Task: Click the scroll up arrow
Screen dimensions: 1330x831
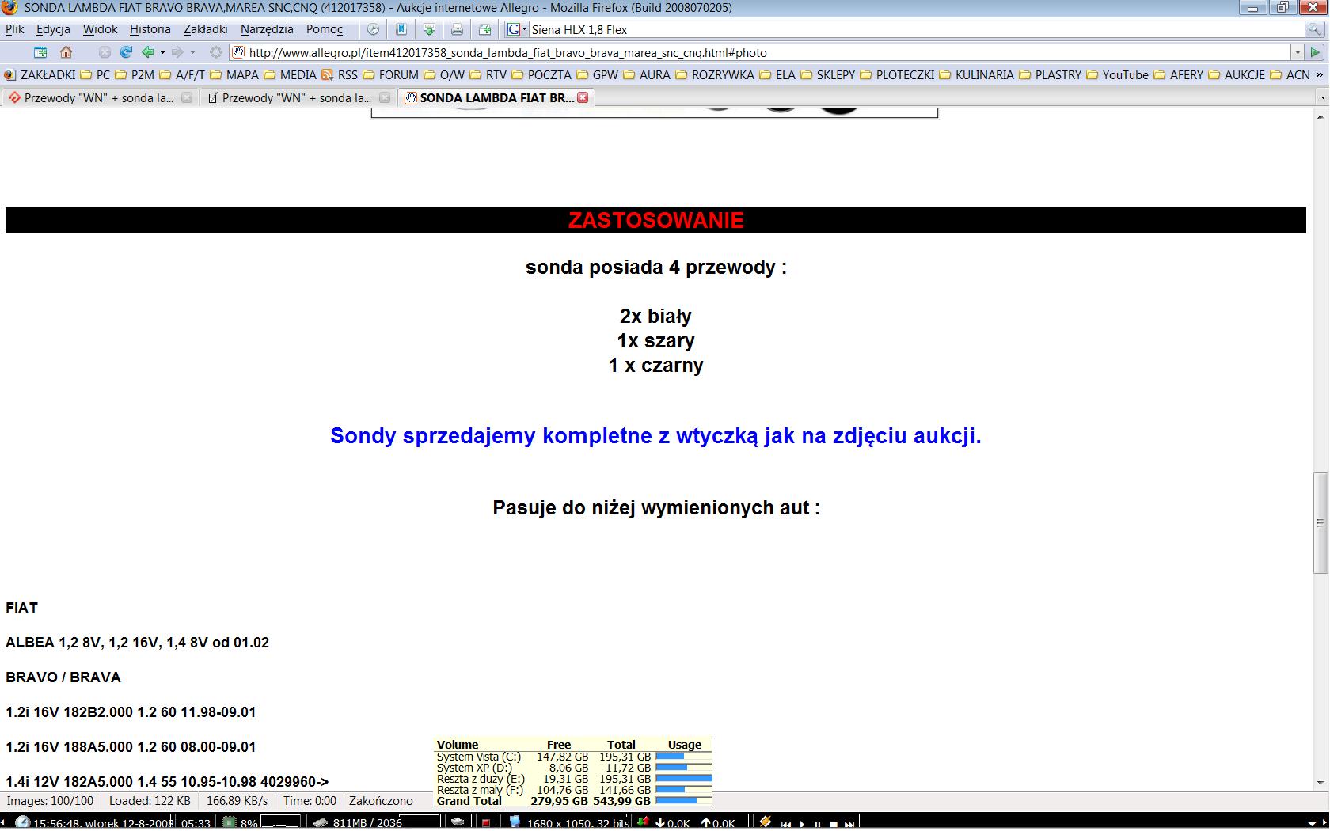Action: click(x=1320, y=116)
